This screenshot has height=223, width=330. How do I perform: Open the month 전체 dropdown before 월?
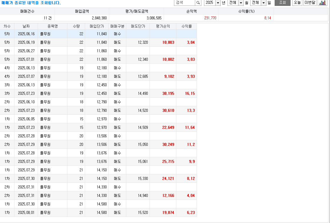(x=241, y=3)
